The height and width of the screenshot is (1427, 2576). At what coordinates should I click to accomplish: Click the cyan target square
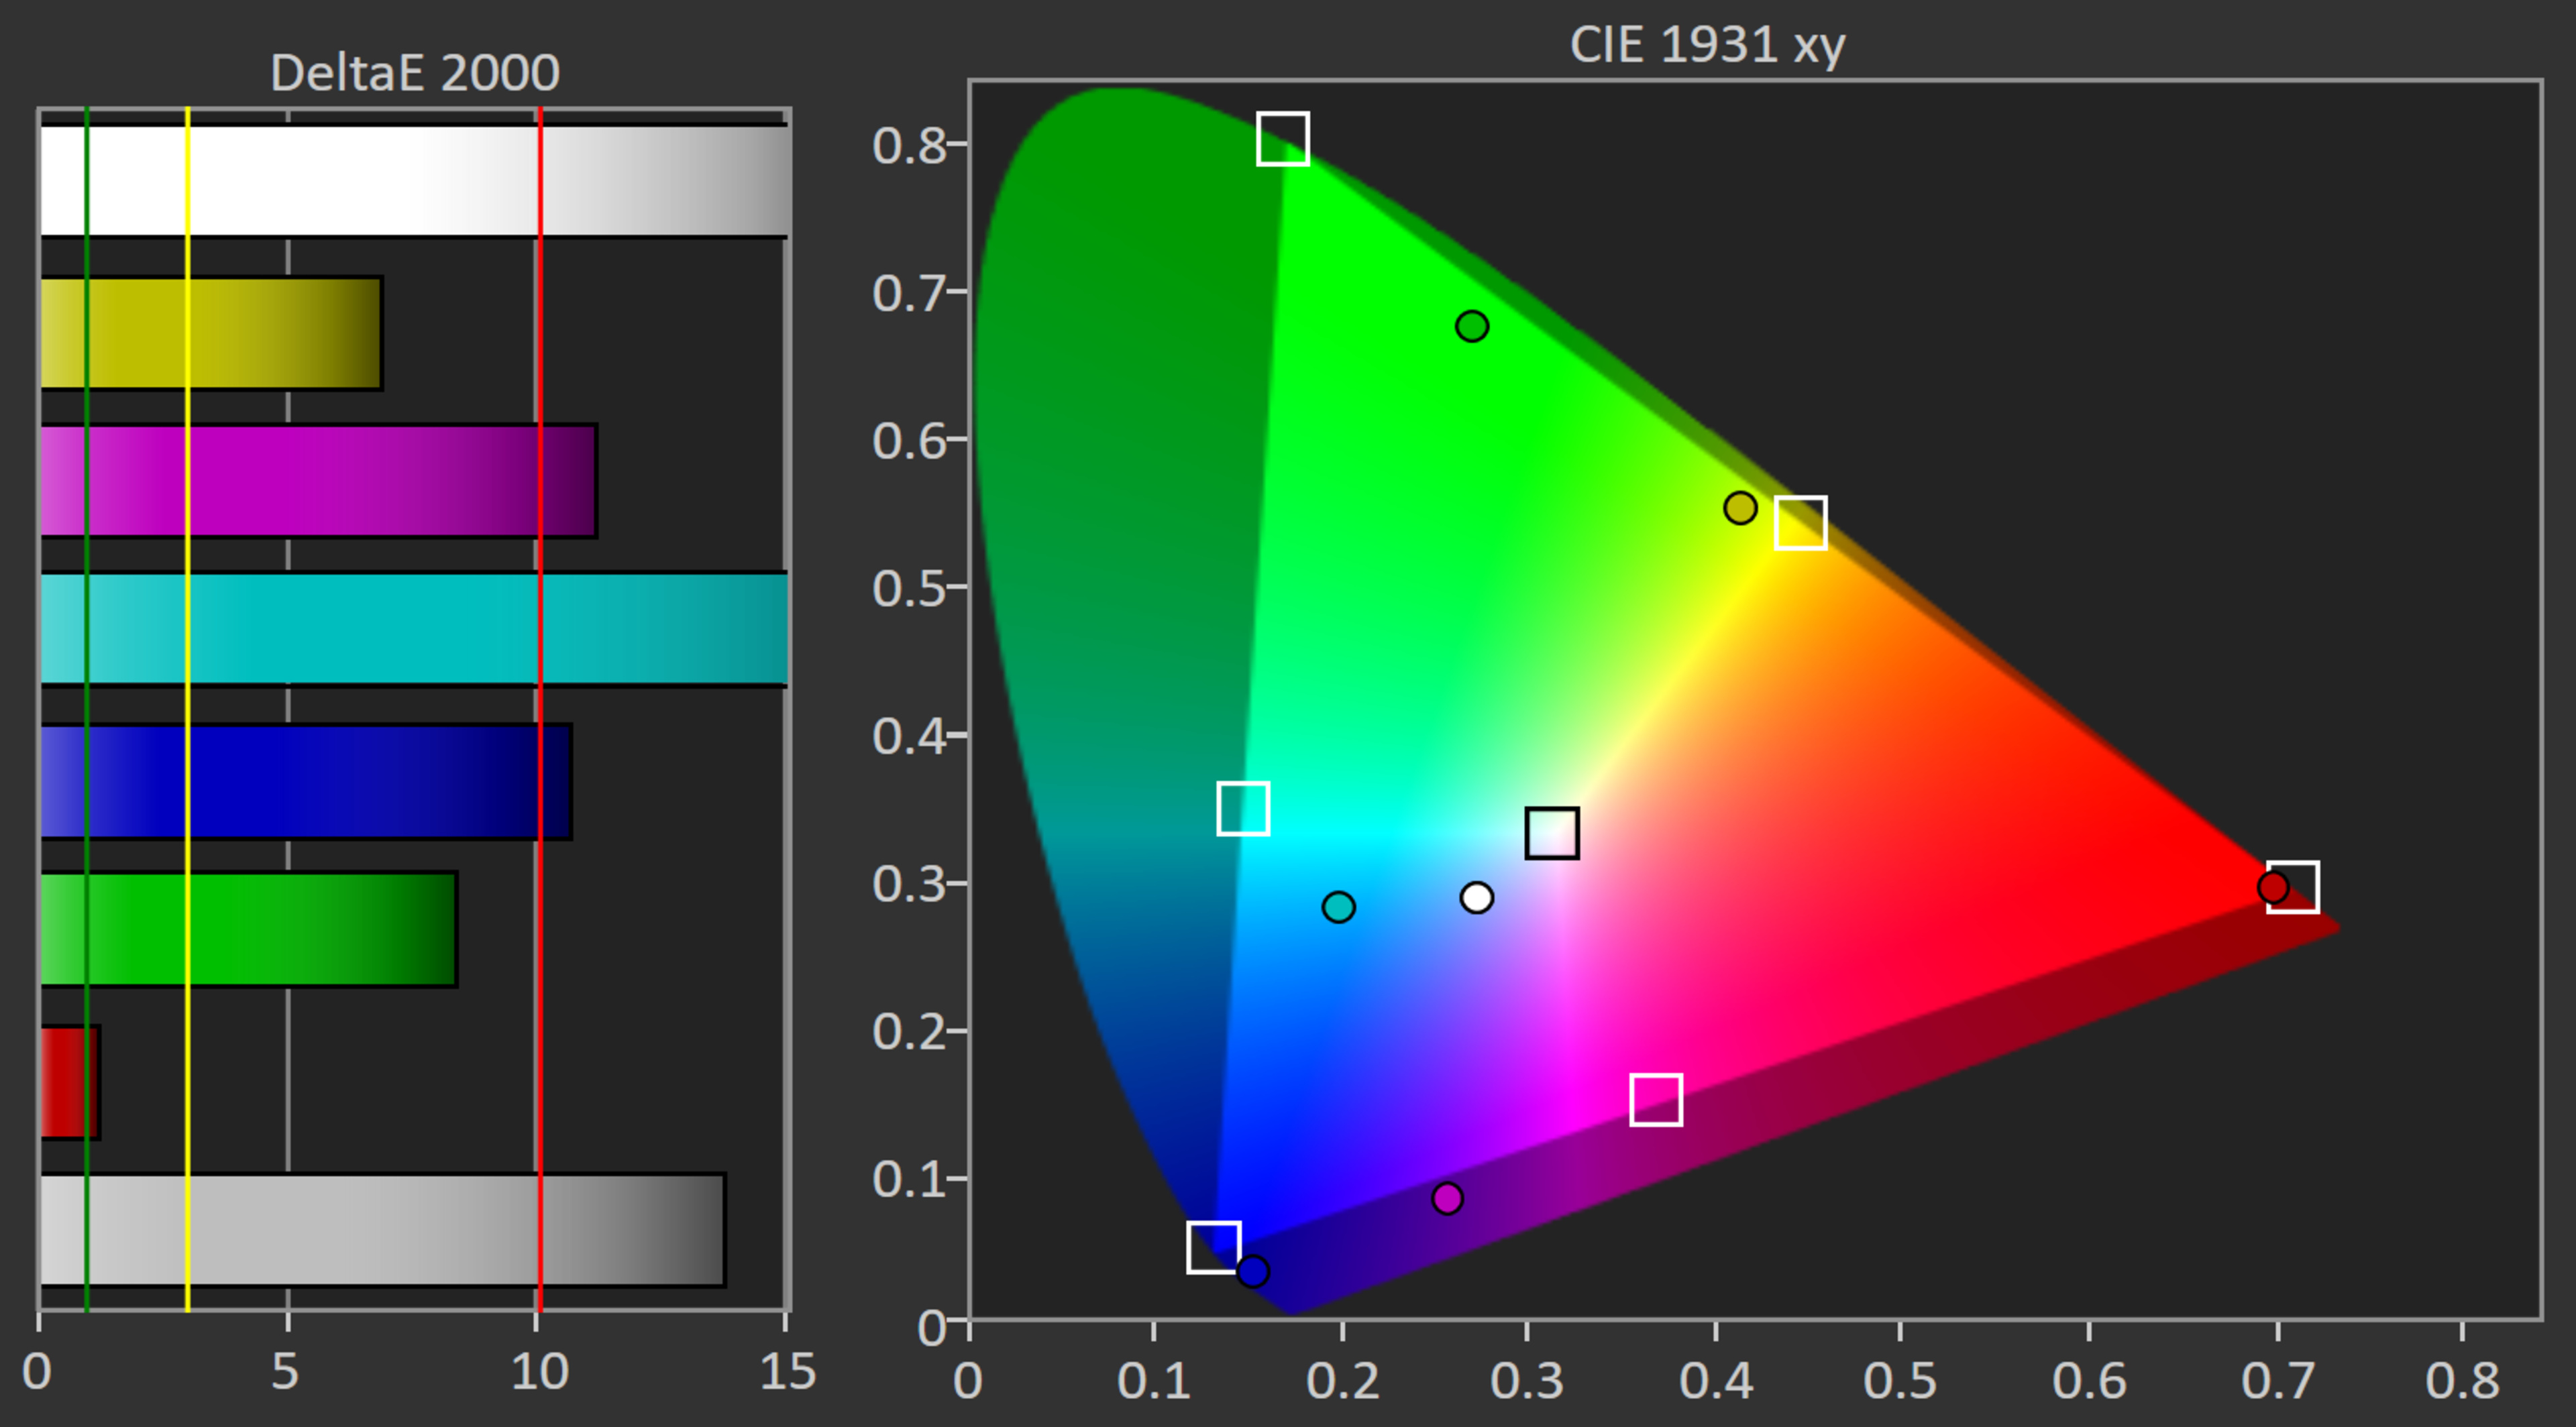(x=1243, y=807)
